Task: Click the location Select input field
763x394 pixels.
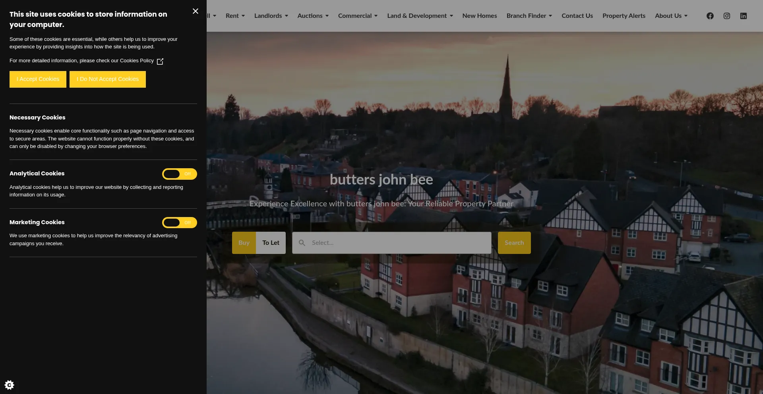Action: pos(397,243)
